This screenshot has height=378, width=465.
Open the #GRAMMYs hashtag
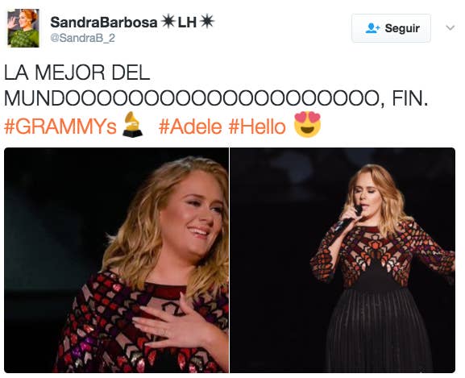click(x=60, y=127)
